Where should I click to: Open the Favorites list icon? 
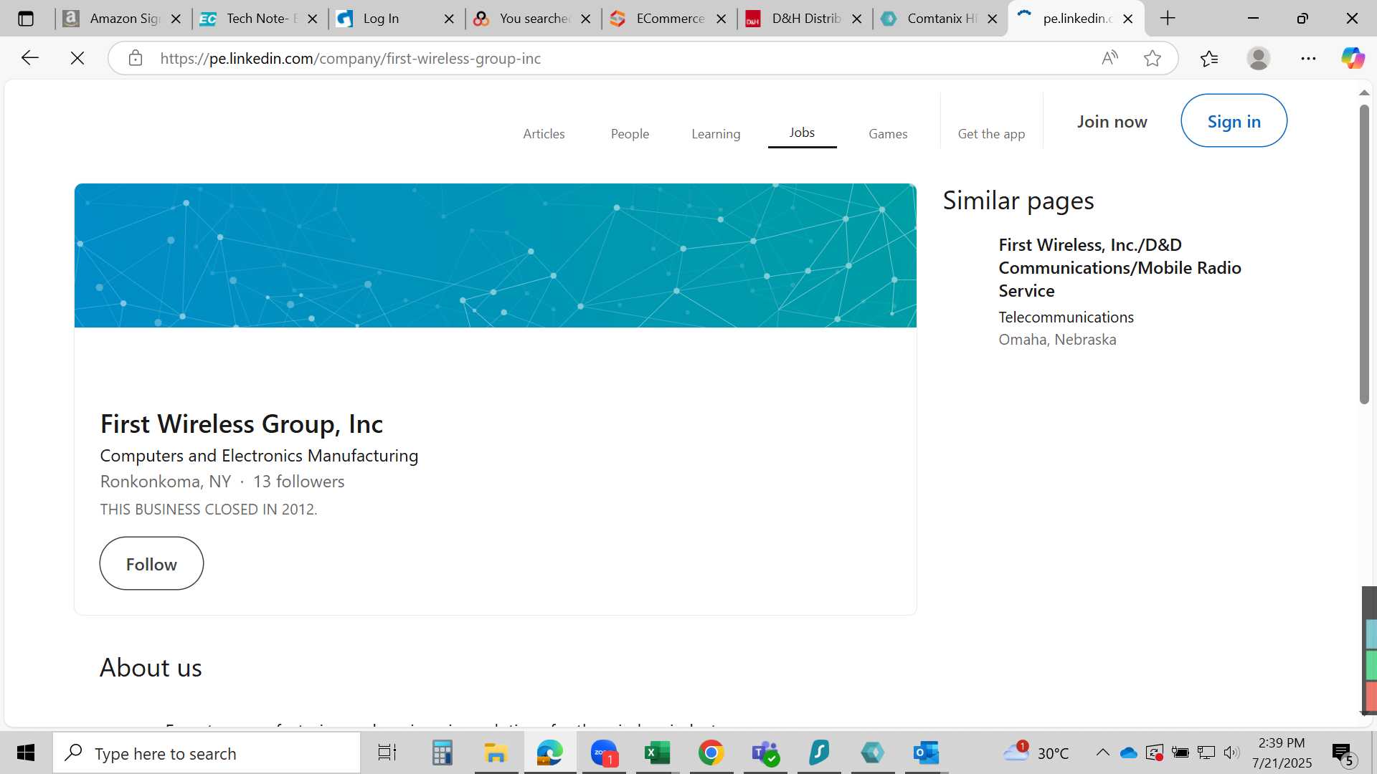[x=1209, y=58]
